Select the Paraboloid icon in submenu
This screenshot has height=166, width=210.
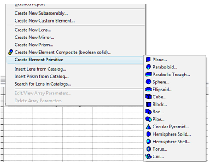(x=149, y=67)
